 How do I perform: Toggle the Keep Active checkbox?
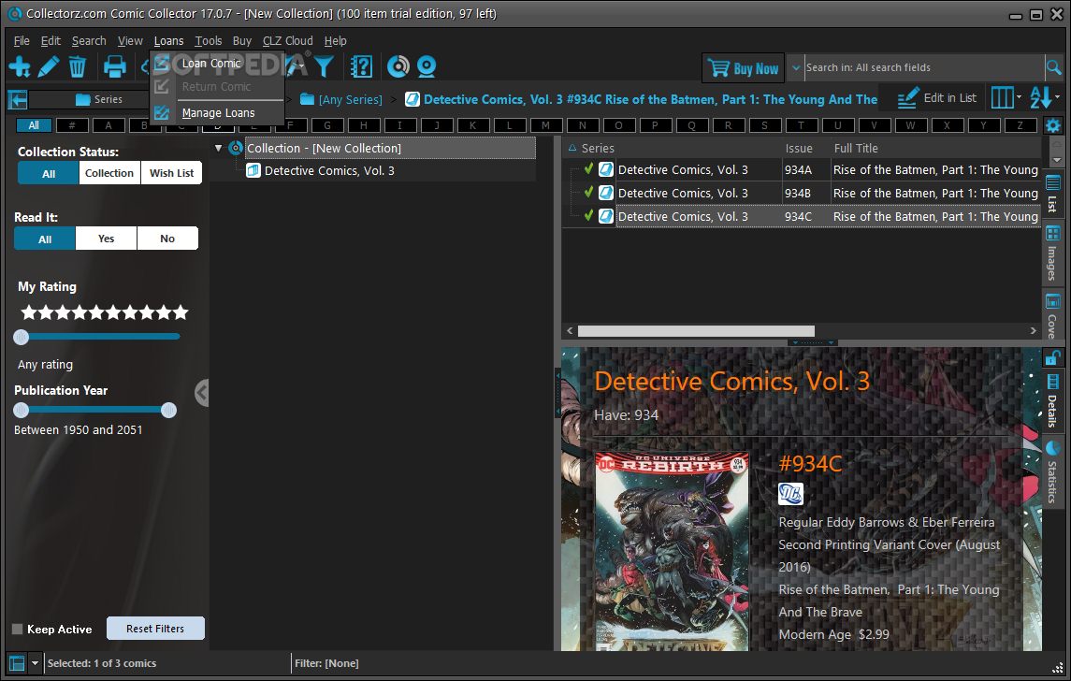click(18, 630)
